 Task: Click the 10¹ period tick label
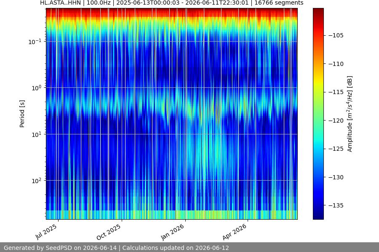[37, 134]
